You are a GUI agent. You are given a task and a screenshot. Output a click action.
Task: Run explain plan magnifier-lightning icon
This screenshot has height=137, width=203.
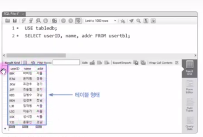click(x=38, y=21)
